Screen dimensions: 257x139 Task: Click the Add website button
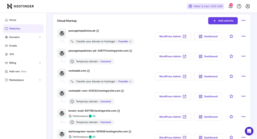pyautogui.click(x=223, y=21)
